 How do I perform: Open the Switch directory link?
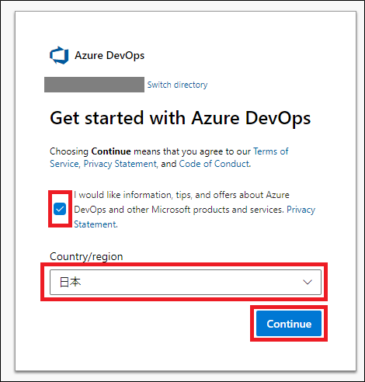pos(177,85)
